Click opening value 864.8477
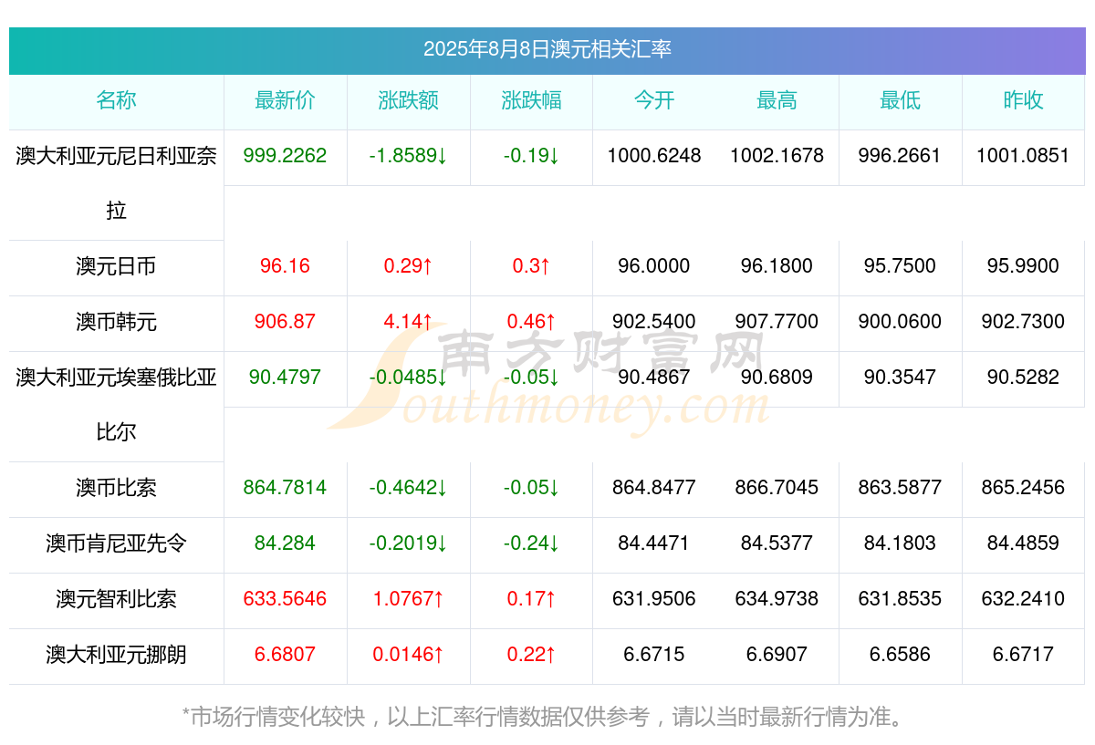The width and height of the screenshot is (1095, 745). (654, 488)
